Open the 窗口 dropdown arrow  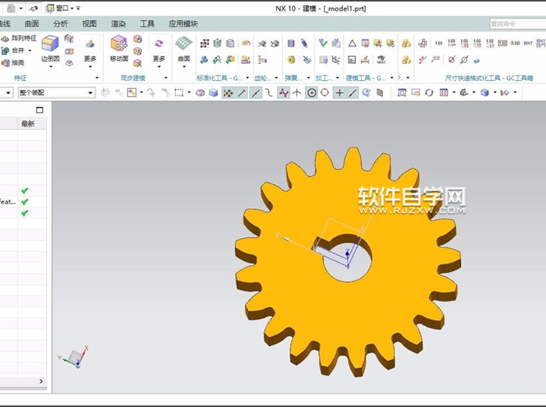(72, 8)
